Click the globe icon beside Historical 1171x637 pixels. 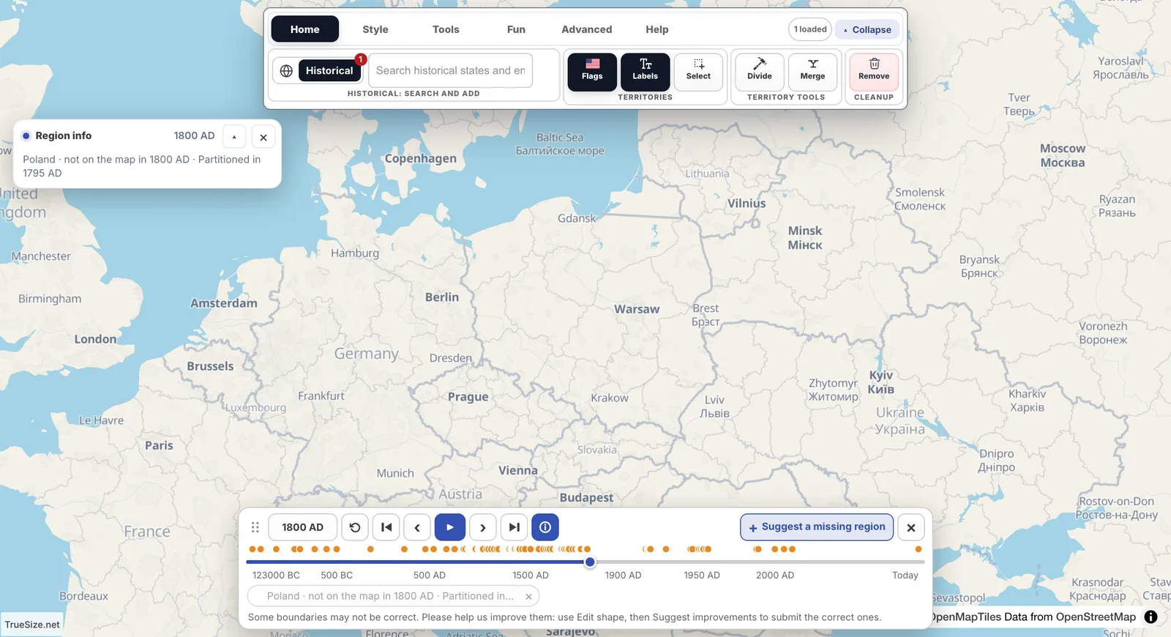tap(286, 71)
